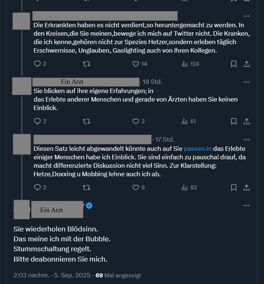Open more options on first reply

247,16
